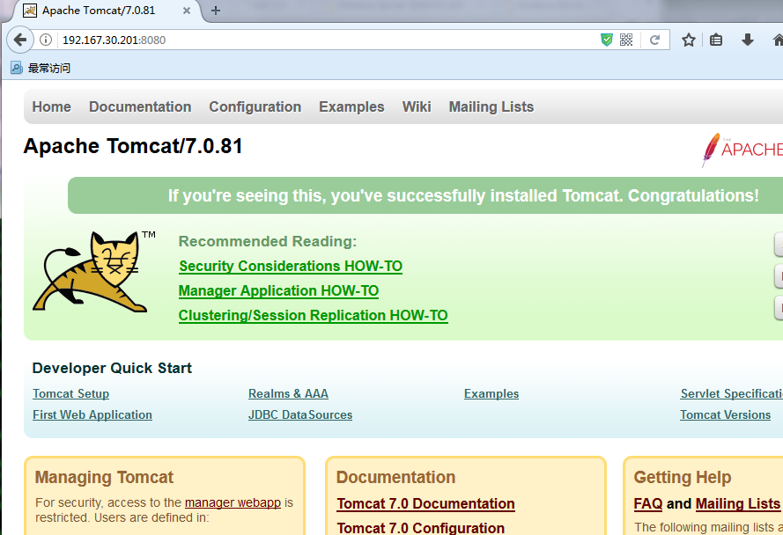Click the green security shield icon
This screenshot has width=783, height=535.
(606, 40)
